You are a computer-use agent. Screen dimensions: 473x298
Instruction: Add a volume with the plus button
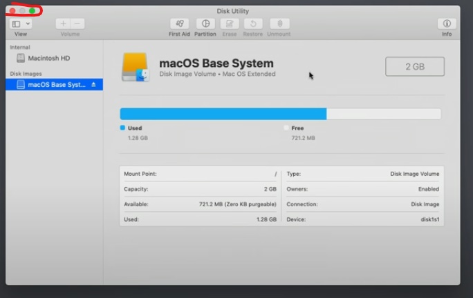tap(63, 23)
